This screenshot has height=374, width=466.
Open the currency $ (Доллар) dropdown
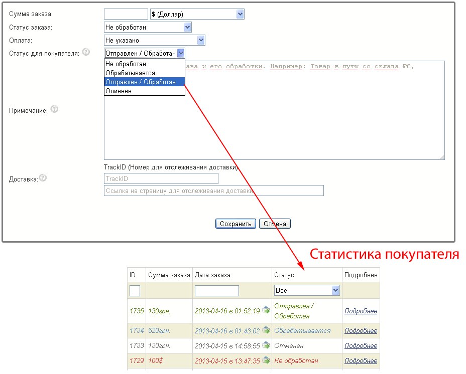[x=197, y=14]
